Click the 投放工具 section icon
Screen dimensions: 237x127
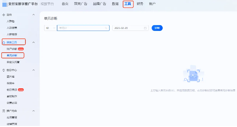pyautogui.click(x=4, y=42)
